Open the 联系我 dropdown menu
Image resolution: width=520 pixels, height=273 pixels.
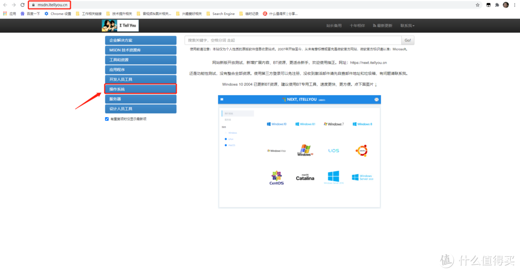[x=407, y=26]
